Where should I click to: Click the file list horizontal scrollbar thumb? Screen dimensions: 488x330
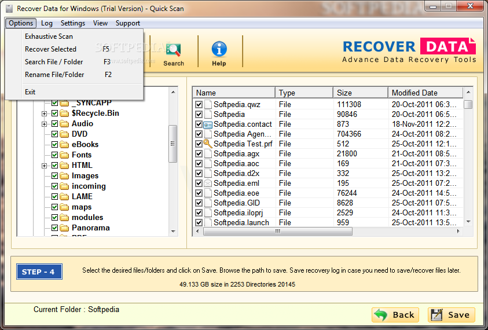click(278, 232)
